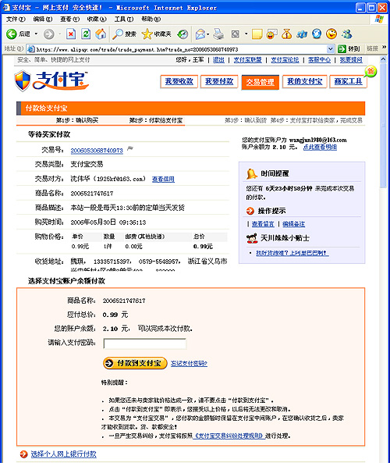Image resolution: width=390 pixels, height=463 pixels.
Task: Click the IE Back arrow icon
Action: [12, 34]
